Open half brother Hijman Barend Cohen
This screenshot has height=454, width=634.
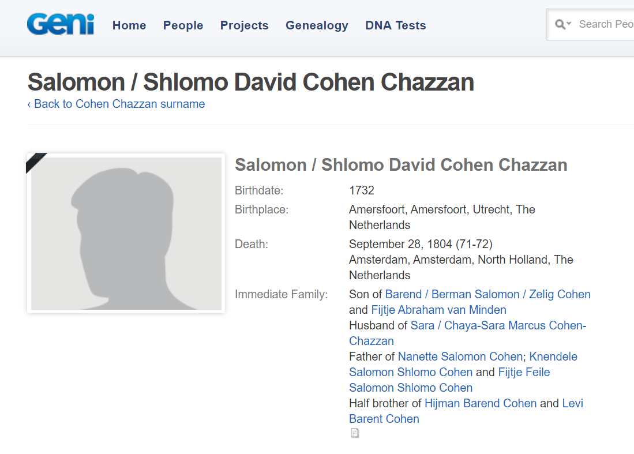(481, 403)
